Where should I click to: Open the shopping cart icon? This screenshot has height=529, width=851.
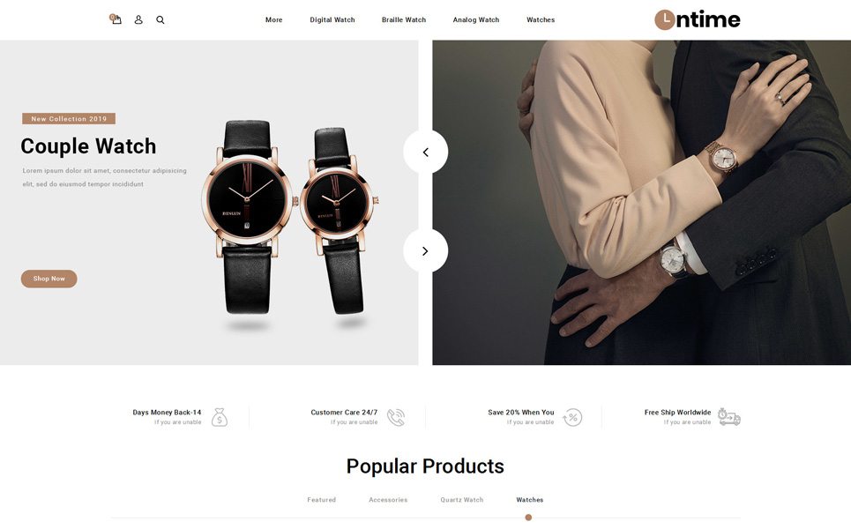click(x=116, y=19)
